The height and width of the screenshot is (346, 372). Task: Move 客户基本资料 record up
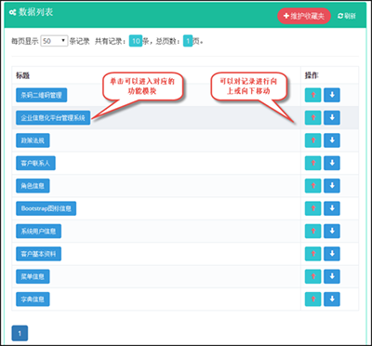click(x=312, y=254)
